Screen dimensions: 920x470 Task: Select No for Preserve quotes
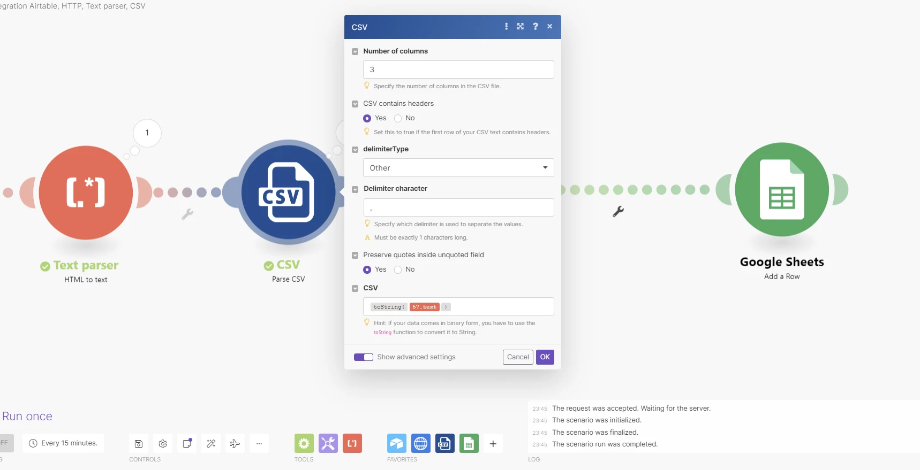[x=398, y=269]
